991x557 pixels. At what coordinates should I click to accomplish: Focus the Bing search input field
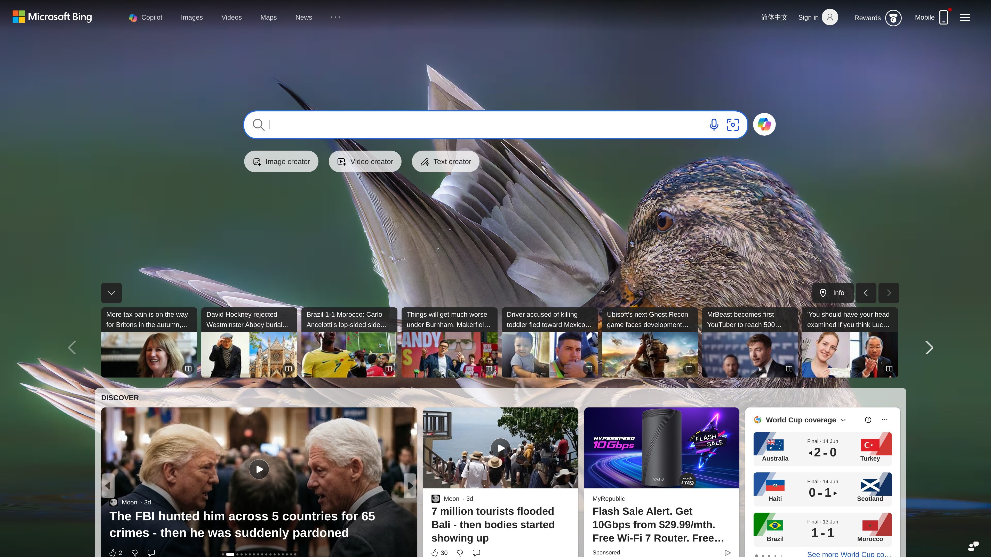pos(485,125)
